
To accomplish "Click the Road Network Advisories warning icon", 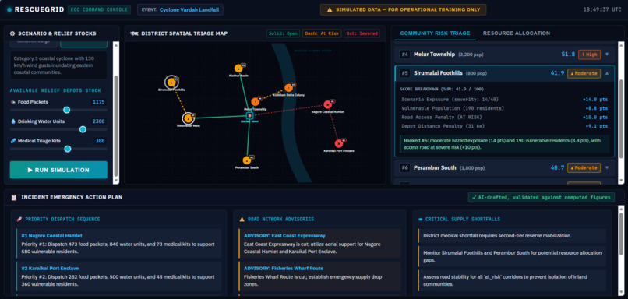I will (x=242, y=220).
